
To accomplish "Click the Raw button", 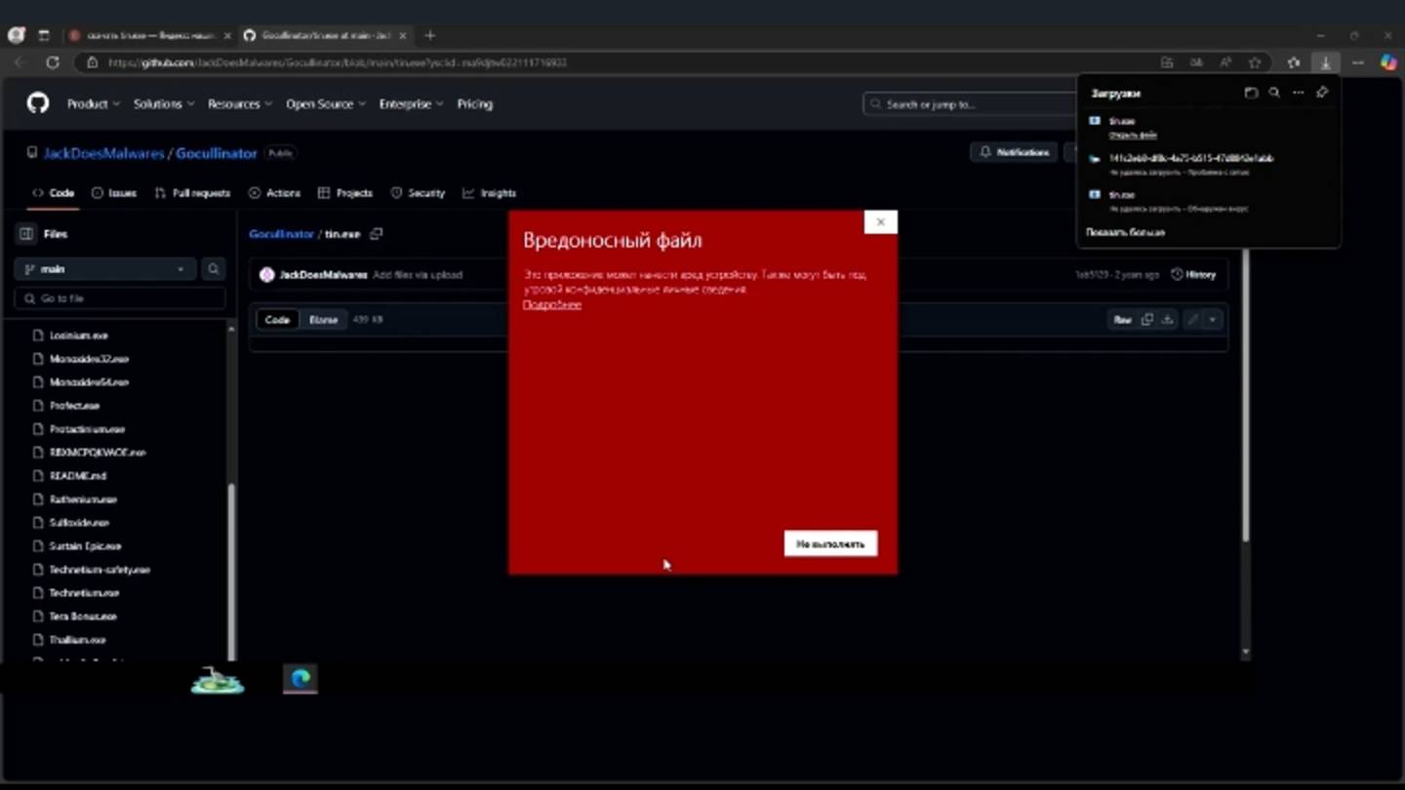I will (1123, 320).
